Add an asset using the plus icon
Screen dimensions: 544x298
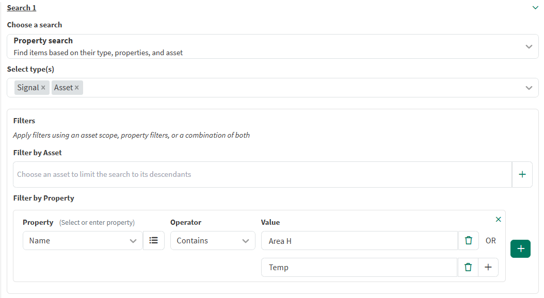coord(522,174)
